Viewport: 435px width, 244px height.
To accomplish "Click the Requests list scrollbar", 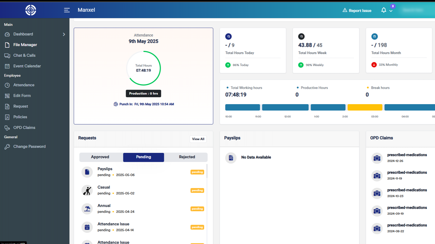I will pos(207,171).
